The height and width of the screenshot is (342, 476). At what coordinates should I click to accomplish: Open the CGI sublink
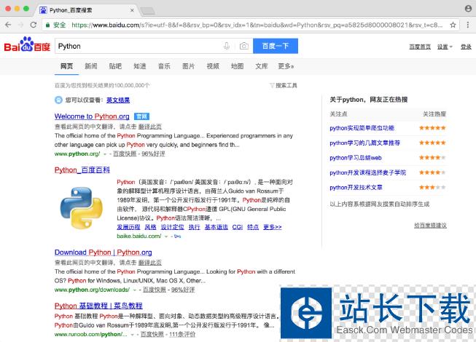[x=238, y=227]
